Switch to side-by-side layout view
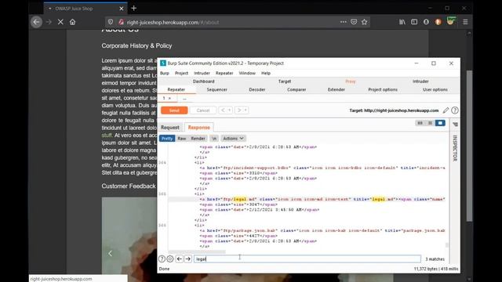 pos(420,123)
